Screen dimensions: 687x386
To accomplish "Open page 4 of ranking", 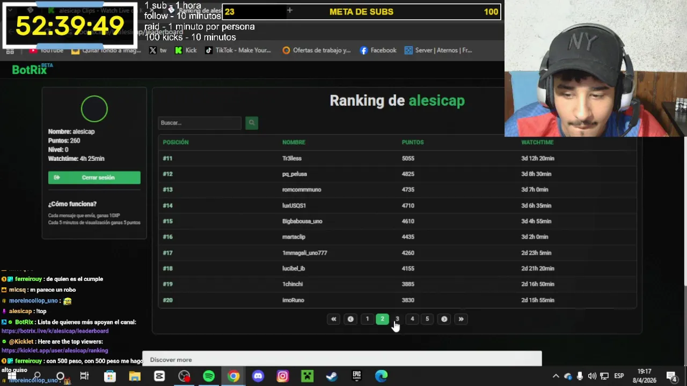I will [x=412, y=319].
